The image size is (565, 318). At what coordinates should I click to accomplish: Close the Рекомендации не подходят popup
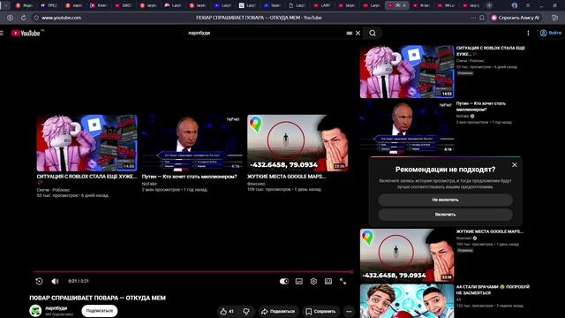(x=515, y=165)
